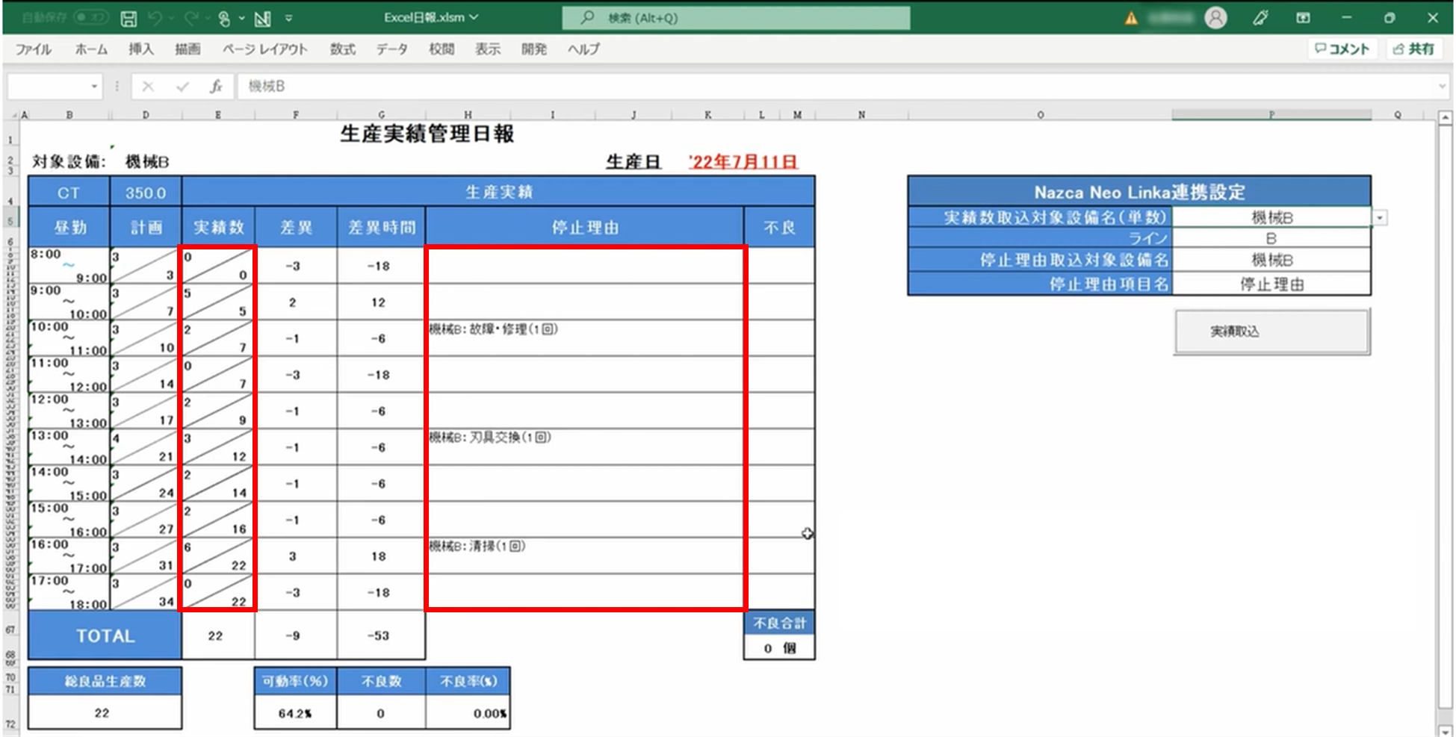Click the 検索 (Alt+Q) search box
1456x737 pixels.
[736, 17]
